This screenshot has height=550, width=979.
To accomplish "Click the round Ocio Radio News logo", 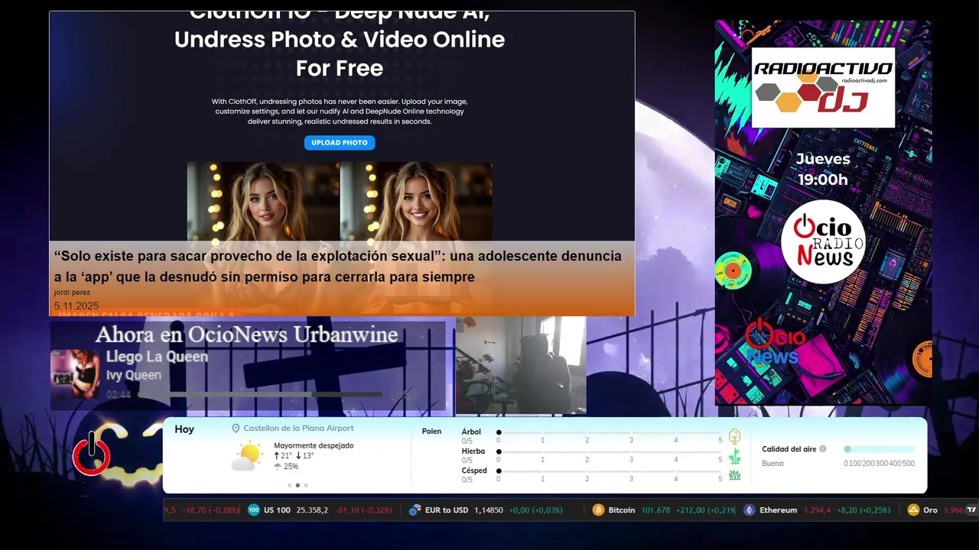I will [x=823, y=242].
